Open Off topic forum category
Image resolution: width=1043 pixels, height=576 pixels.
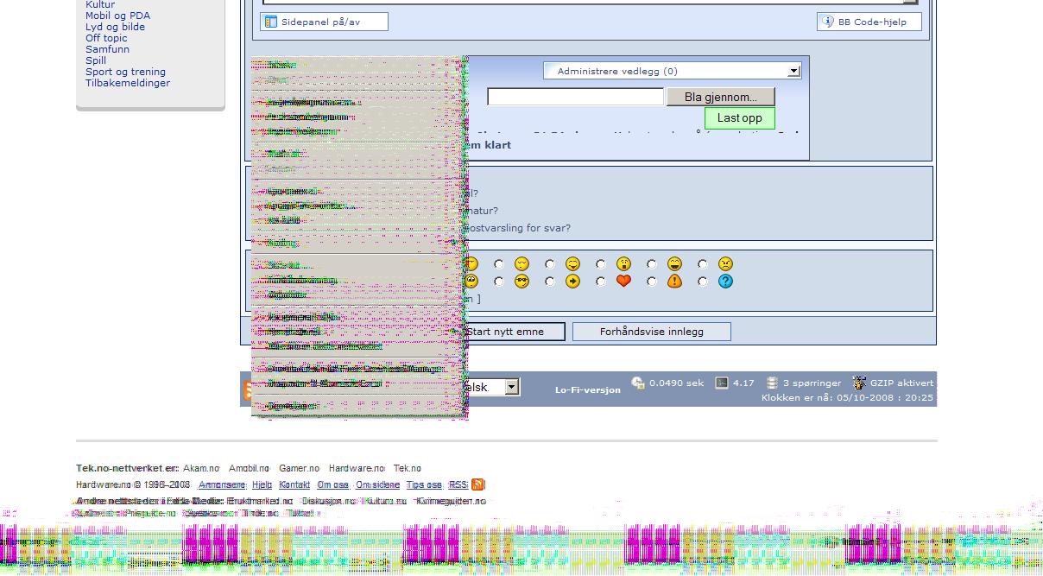[x=106, y=38]
